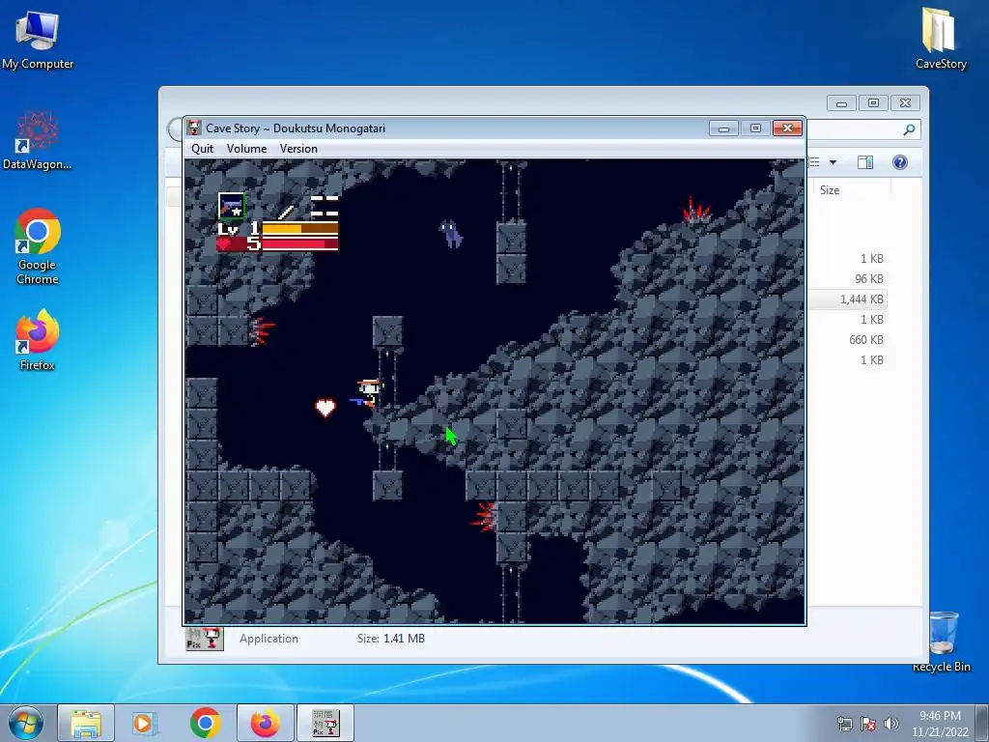The width and height of the screenshot is (989, 742).
Task: Click the Action Center flag tray icon
Action: pyautogui.click(x=868, y=724)
